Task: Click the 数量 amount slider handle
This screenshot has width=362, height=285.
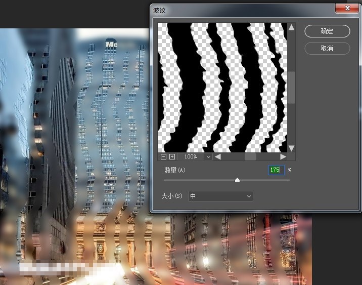Action: (x=237, y=180)
